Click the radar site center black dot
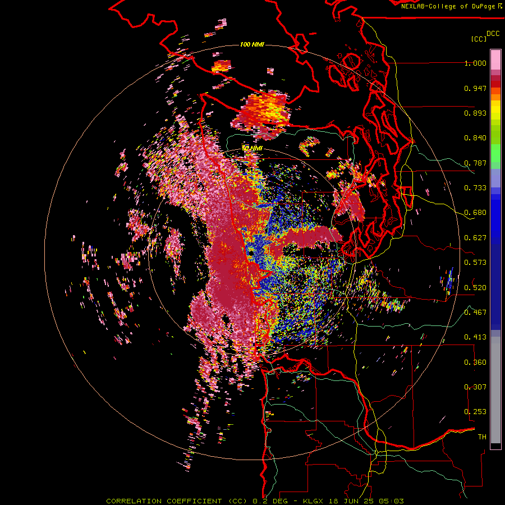This screenshot has height=505, width=505. click(x=251, y=254)
